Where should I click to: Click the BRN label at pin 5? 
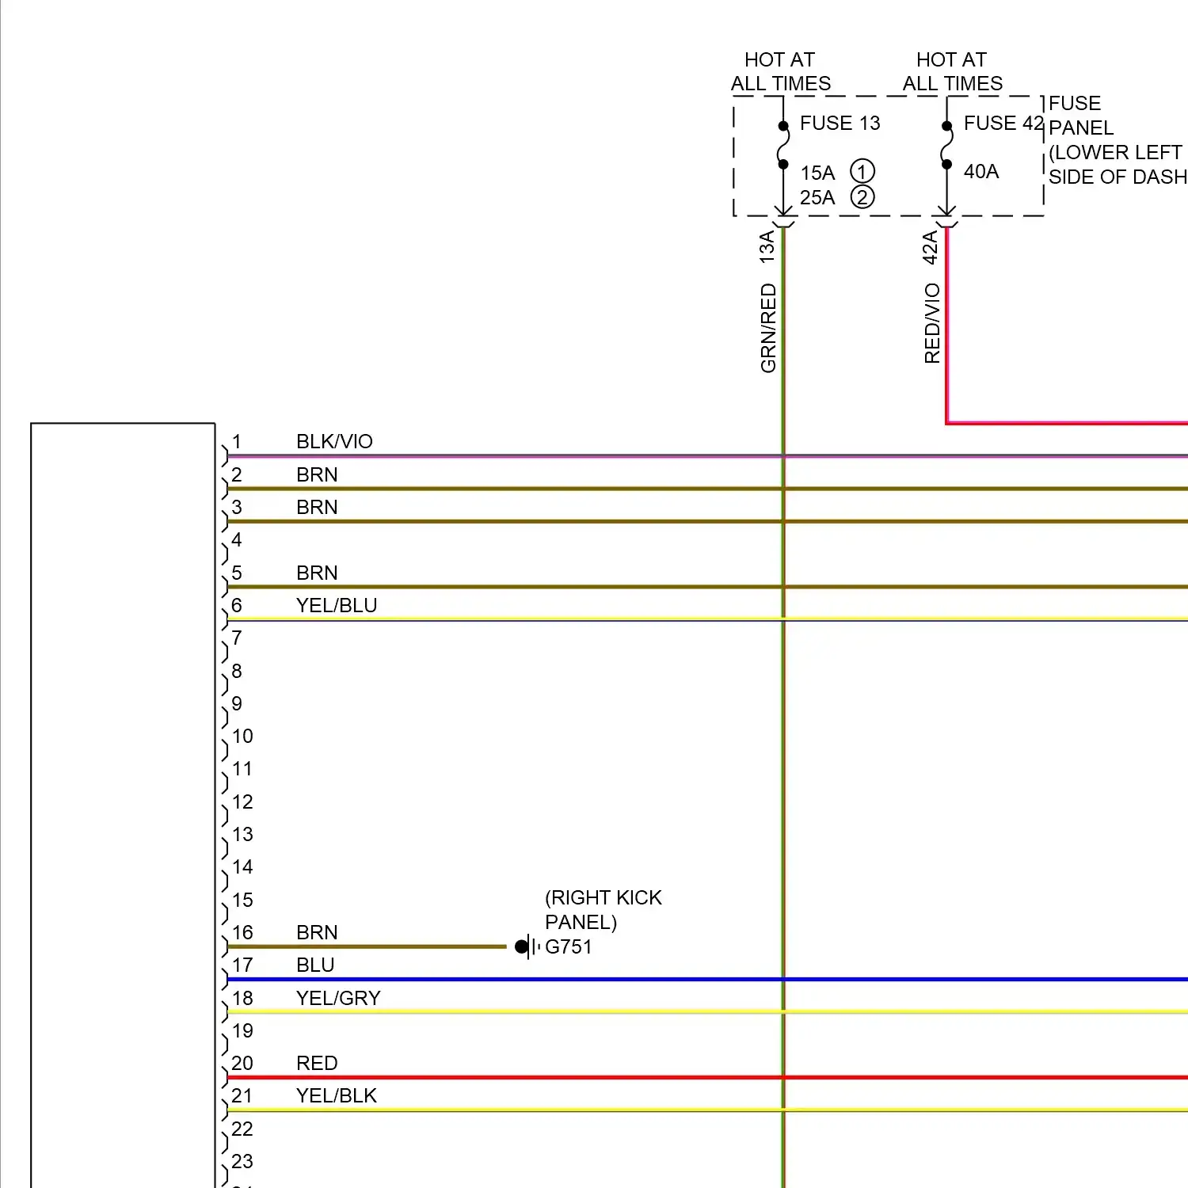(x=317, y=573)
